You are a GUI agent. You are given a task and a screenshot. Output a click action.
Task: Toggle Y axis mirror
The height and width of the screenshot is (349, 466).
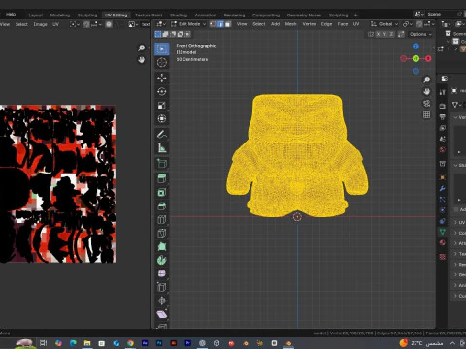pos(384,34)
